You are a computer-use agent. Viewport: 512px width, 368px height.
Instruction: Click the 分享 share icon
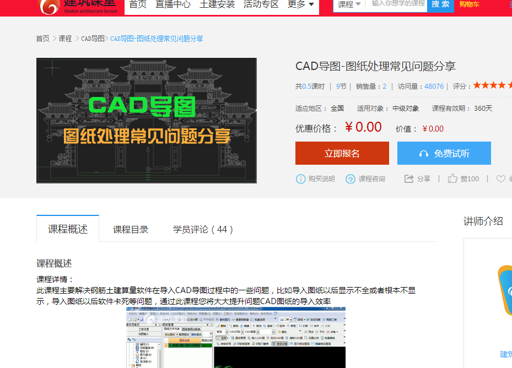[x=409, y=178]
